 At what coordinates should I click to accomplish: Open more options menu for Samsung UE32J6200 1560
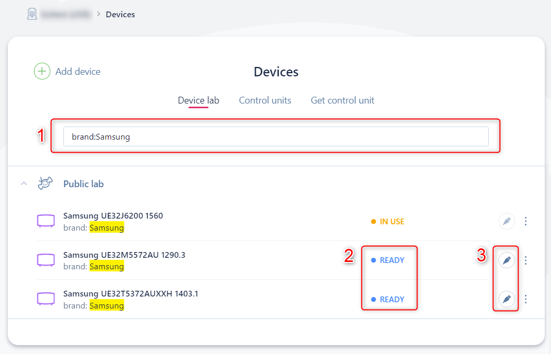tap(526, 221)
